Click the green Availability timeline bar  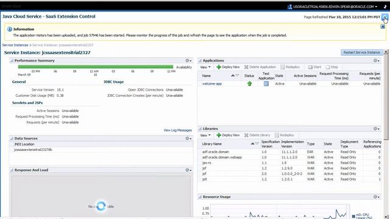96,67
